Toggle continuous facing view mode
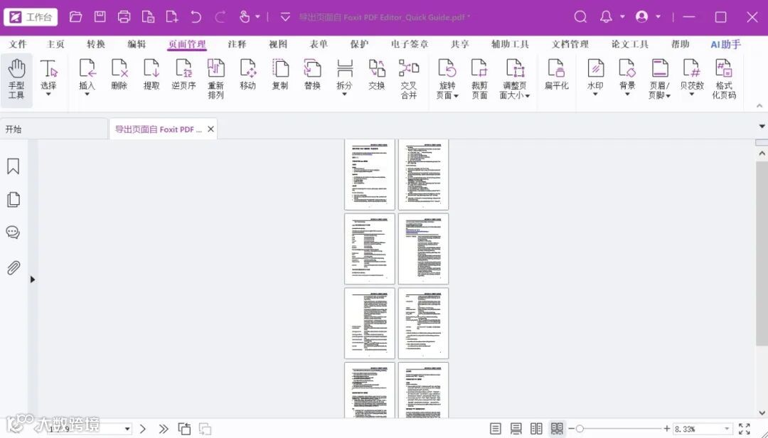768x438 pixels. pyautogui.click(x=557, y=429)
